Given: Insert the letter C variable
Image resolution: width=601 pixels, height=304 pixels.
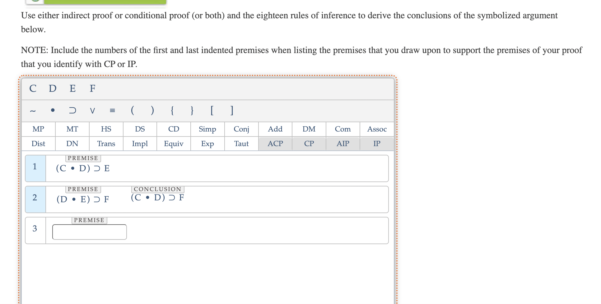Looking at the screenshot, I should coord(33,89).
